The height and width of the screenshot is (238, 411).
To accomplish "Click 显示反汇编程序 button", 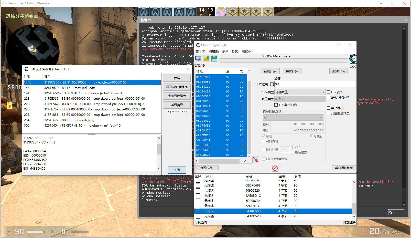I will point(177,87).
